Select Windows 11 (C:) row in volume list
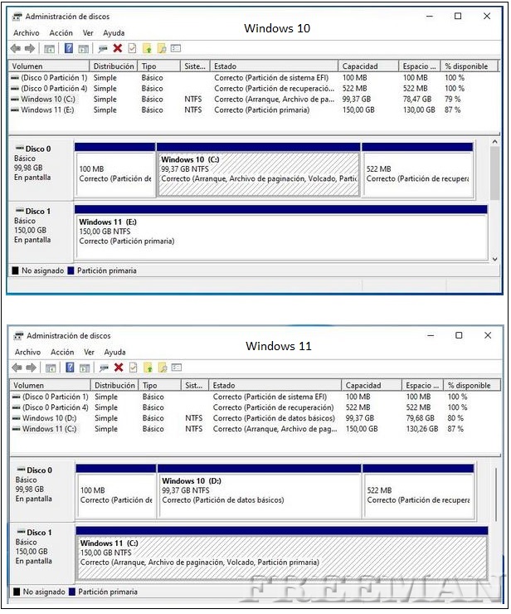This screenshot has height=614, width=511. coord(255,429)
